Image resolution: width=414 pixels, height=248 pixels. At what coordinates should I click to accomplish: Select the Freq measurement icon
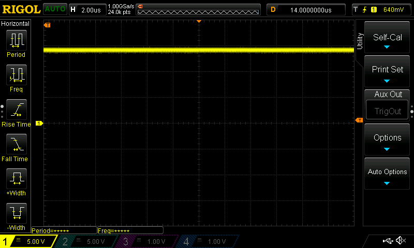[x=17, y=75]
